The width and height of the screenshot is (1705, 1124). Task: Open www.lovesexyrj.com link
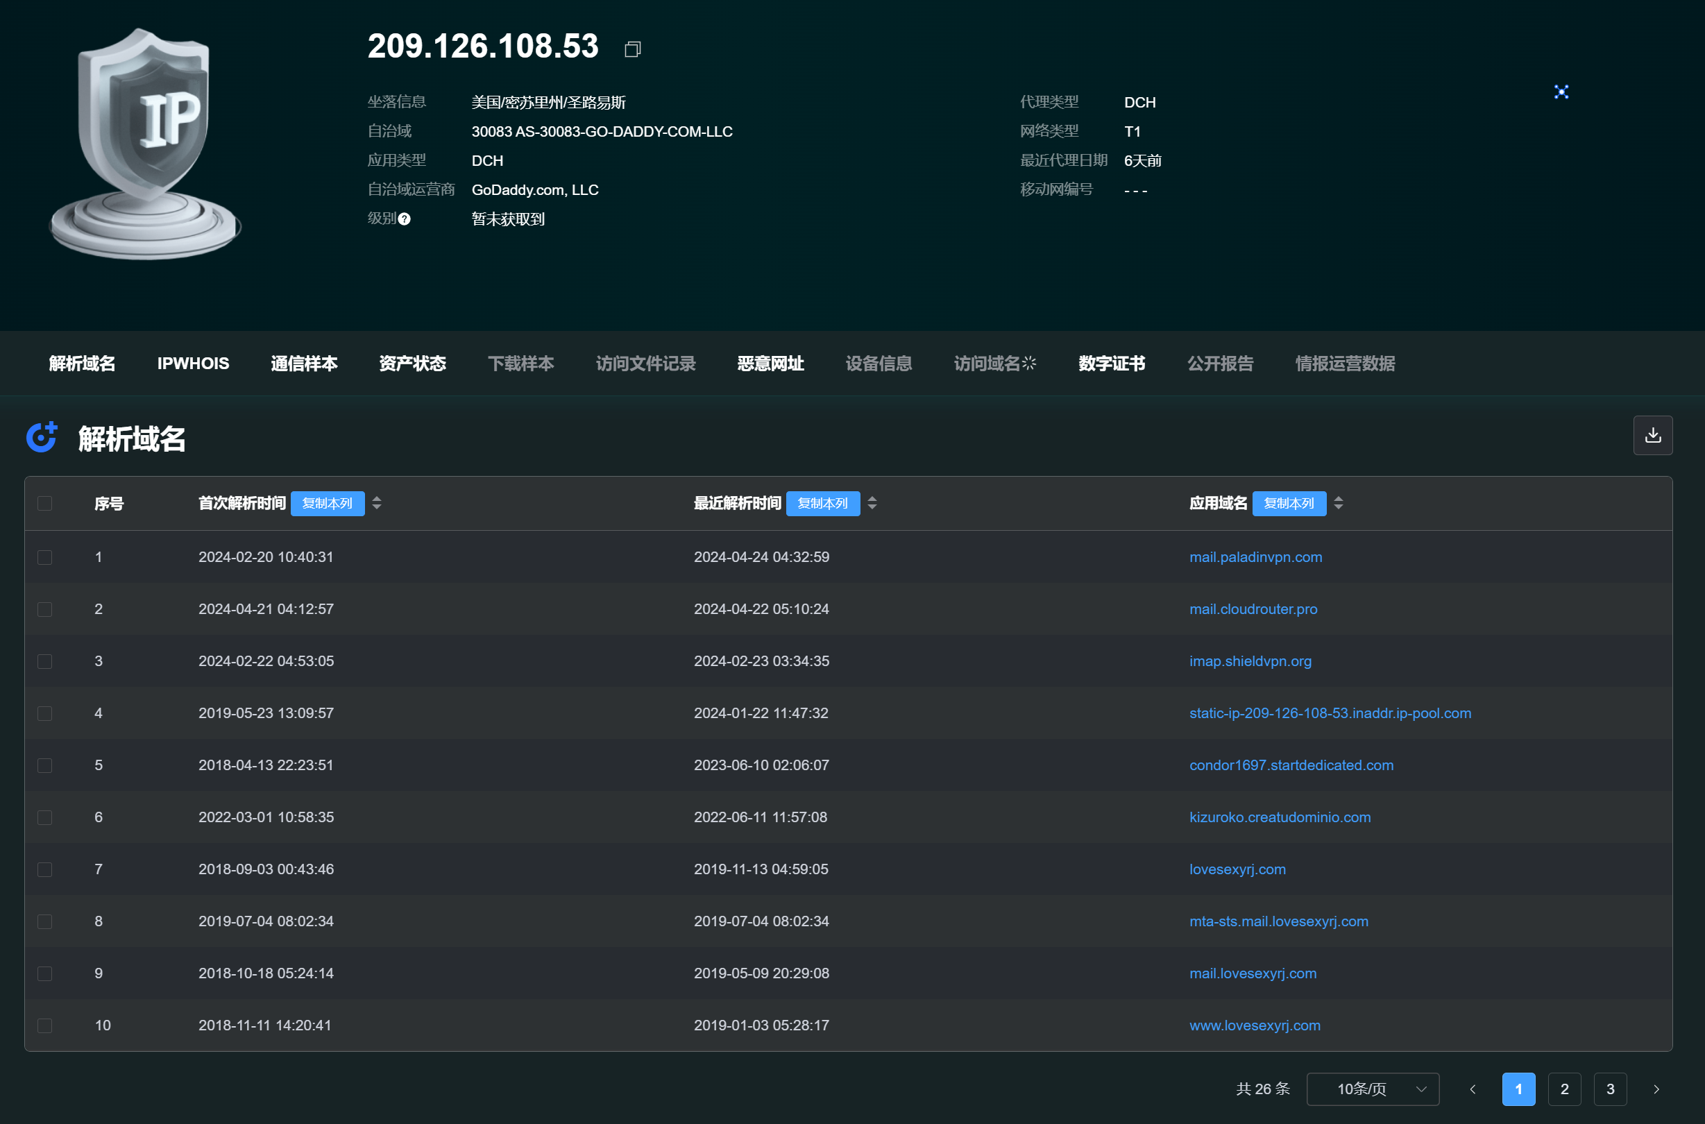point(1255,1025)
